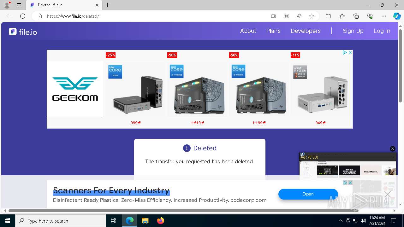Image resolution: width=404 pixels, height=227 pixels.
Task: Close the GEEKOM banner ad
Action: click(350, 53)
